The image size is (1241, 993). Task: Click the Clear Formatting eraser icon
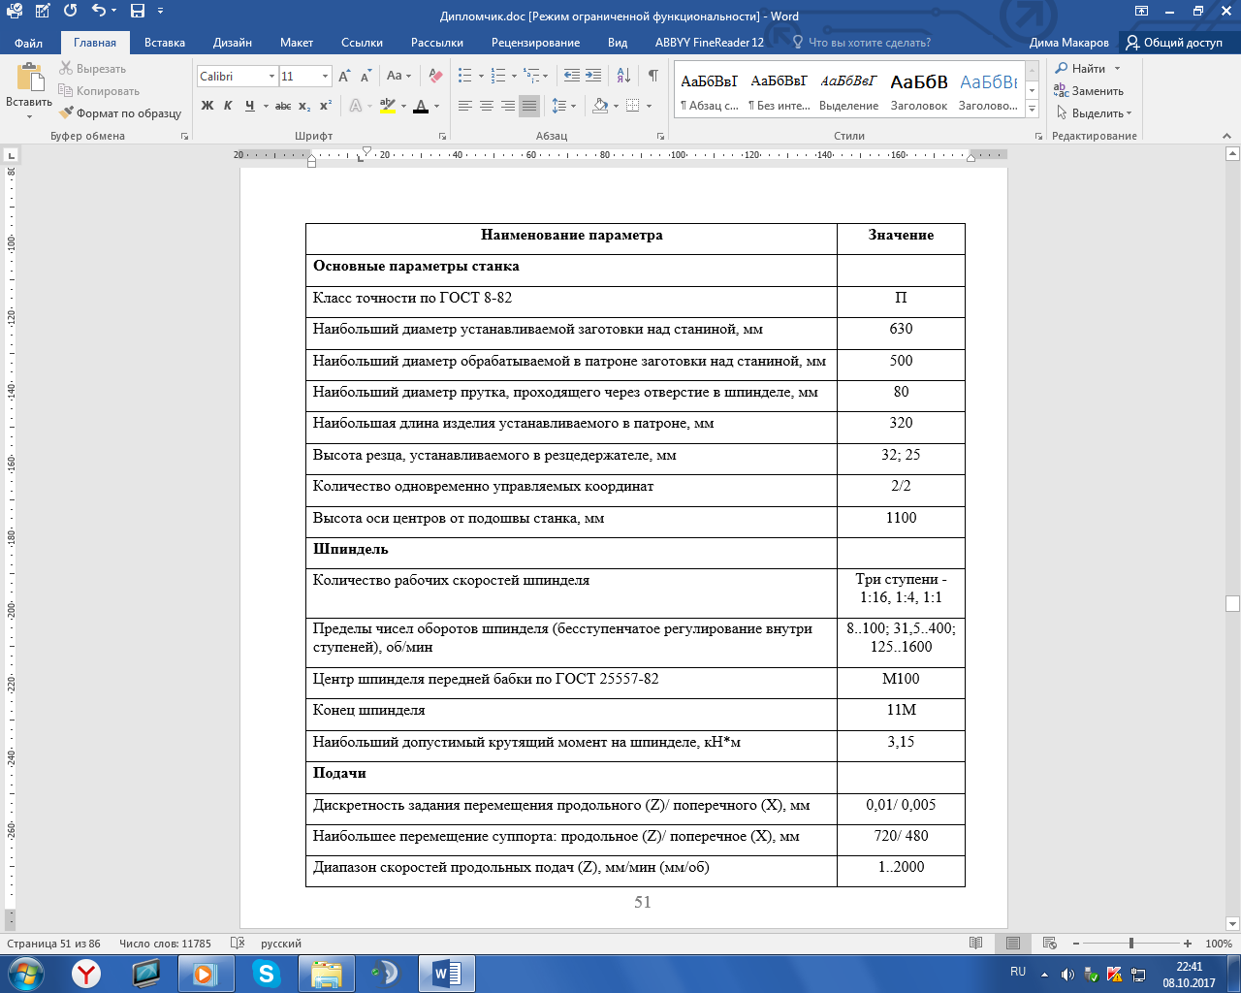point(435,76)
